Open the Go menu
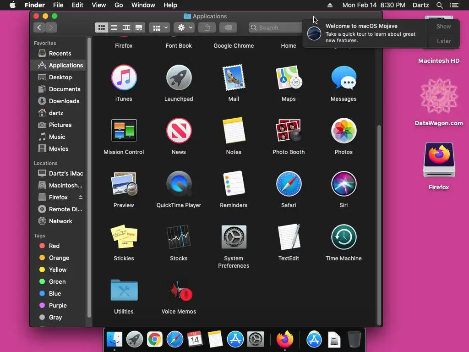The width and height of the screenshot is (469, 352). 119,5
